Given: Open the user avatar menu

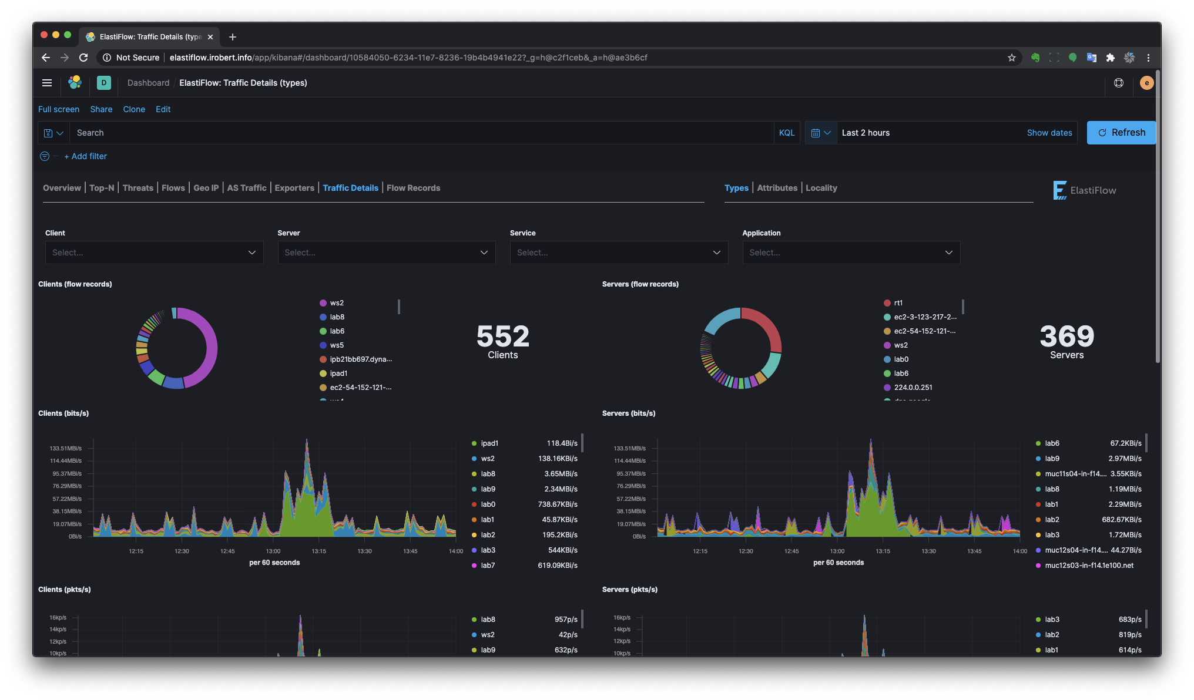Looking at the screenshot, I should (1146, 83).
